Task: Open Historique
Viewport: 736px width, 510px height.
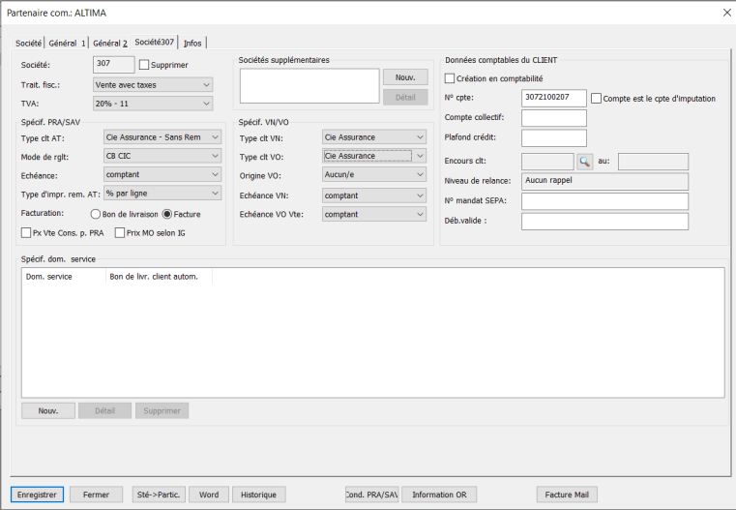Action: pos(258,495)
